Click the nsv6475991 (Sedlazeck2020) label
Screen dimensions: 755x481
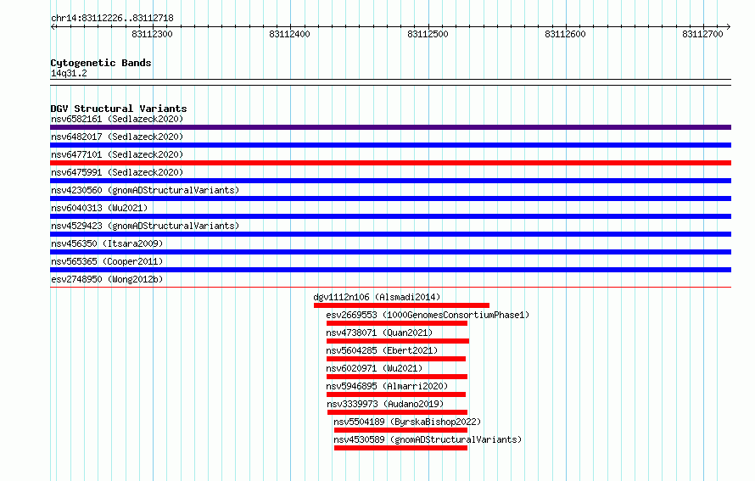click(x=117, y=172)
